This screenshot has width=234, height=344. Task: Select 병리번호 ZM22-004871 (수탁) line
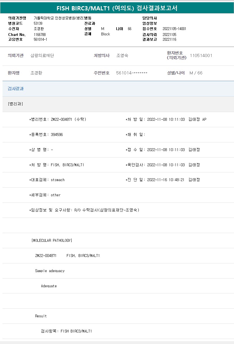pos(58,119)
